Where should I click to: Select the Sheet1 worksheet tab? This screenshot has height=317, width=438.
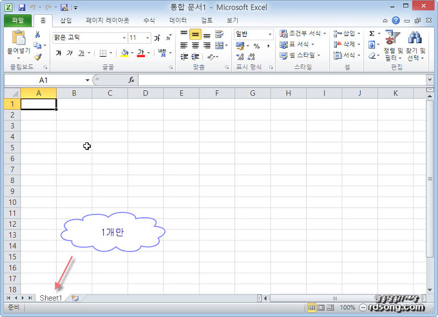tap(51, 298)
